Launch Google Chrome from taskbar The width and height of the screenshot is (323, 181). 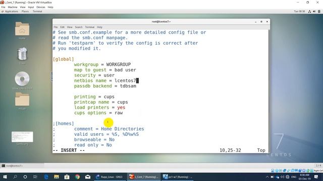pos(77,176)
